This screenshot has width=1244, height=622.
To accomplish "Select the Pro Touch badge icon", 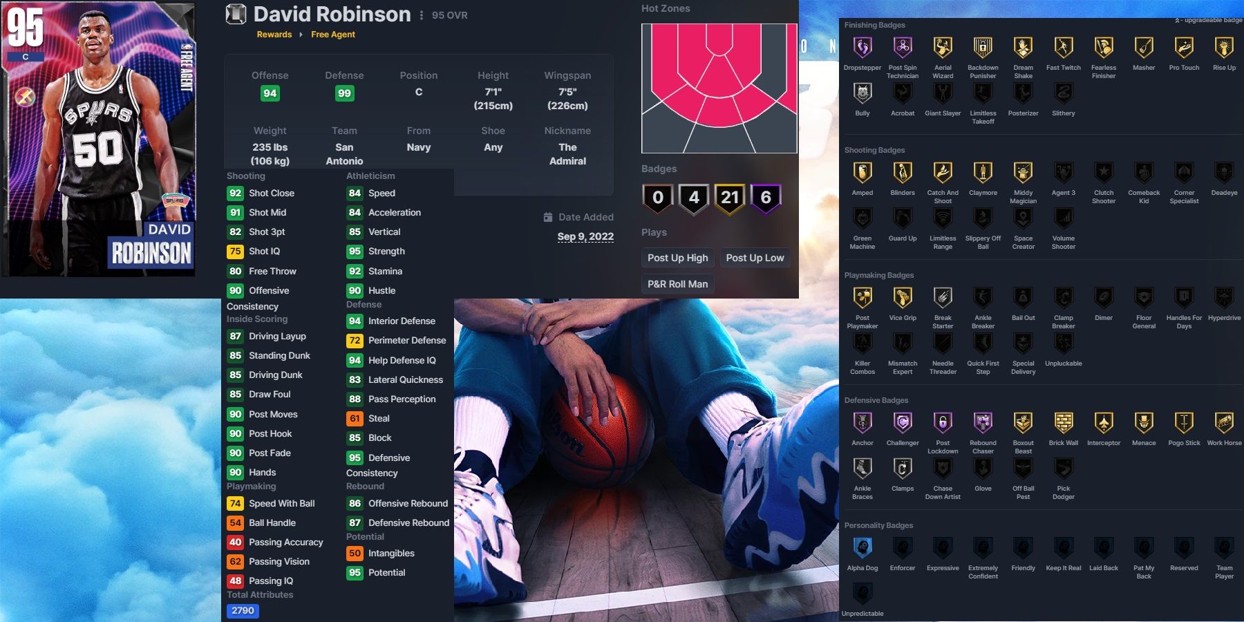I will click(x=1184, y=48).
